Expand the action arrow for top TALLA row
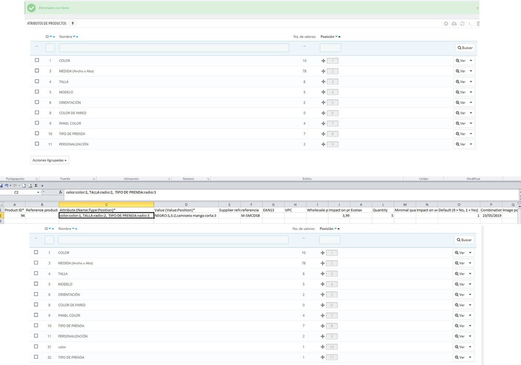Screen dimensions: 521x365 471,81
